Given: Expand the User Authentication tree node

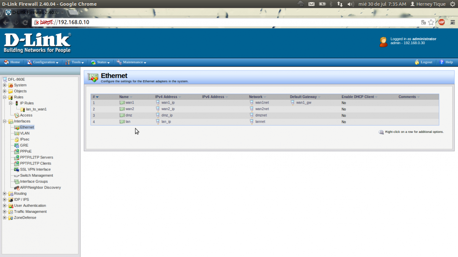Looking at the screenshot, I should [5, 206].
